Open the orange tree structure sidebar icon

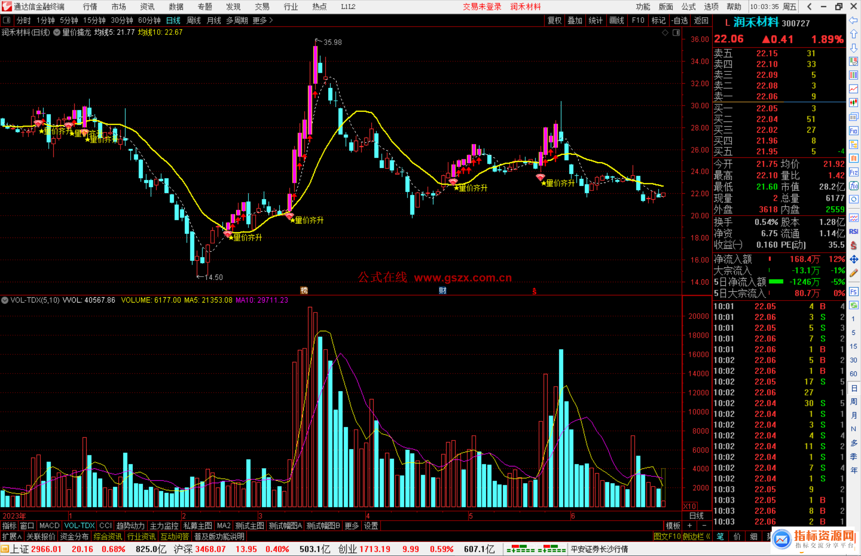click(x=853, y=144)
